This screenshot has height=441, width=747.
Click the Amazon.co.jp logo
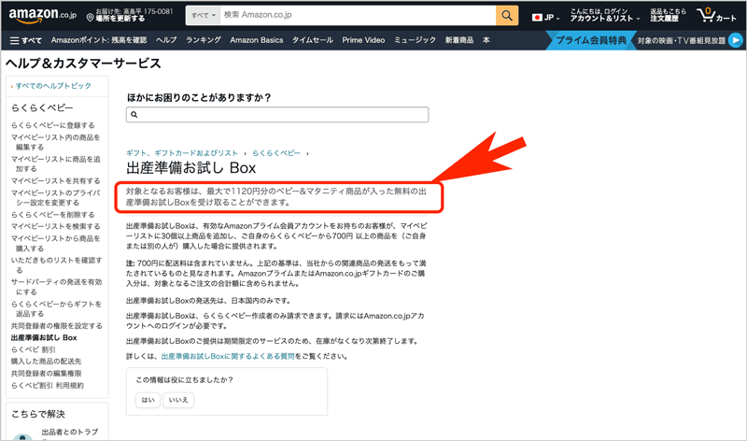42,16
